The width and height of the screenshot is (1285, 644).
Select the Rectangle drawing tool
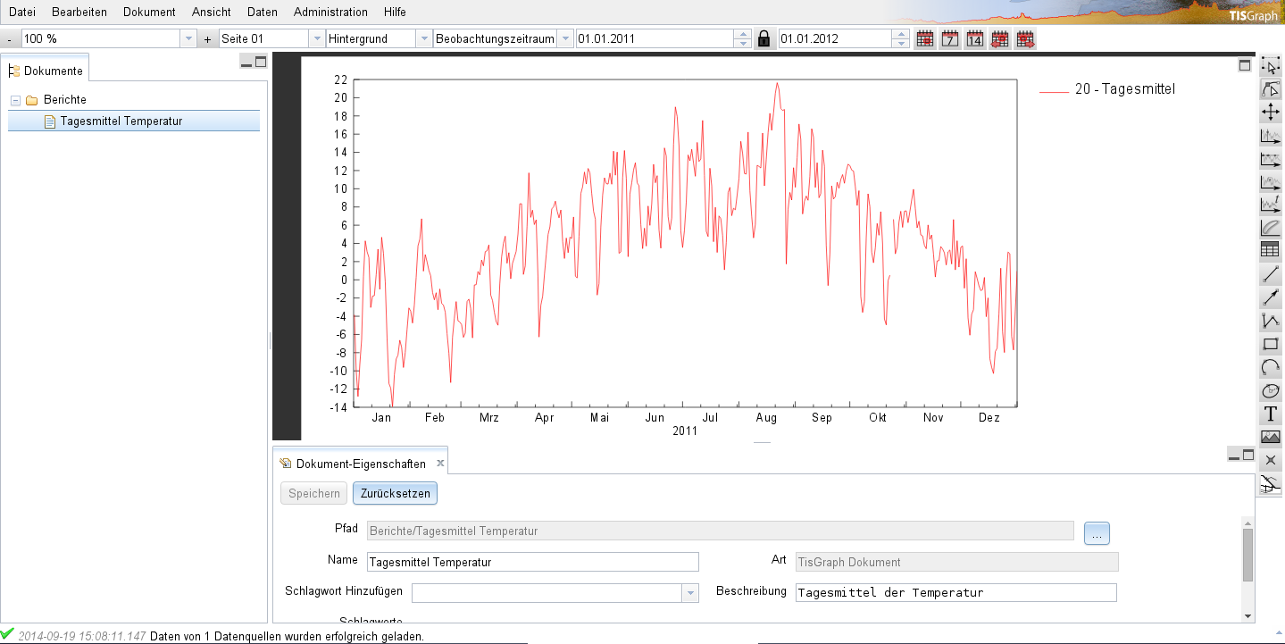tap(1270, 344)
